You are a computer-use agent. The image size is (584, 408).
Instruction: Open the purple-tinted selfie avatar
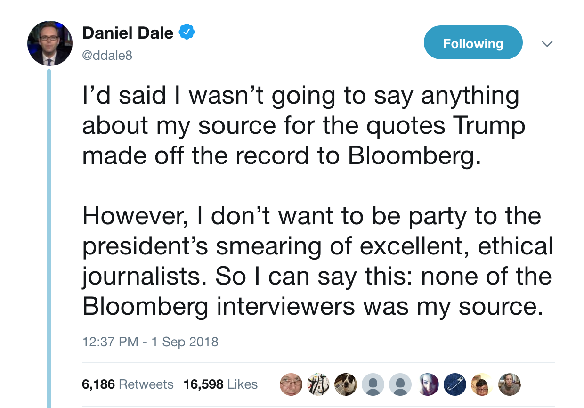pos(428,384)
